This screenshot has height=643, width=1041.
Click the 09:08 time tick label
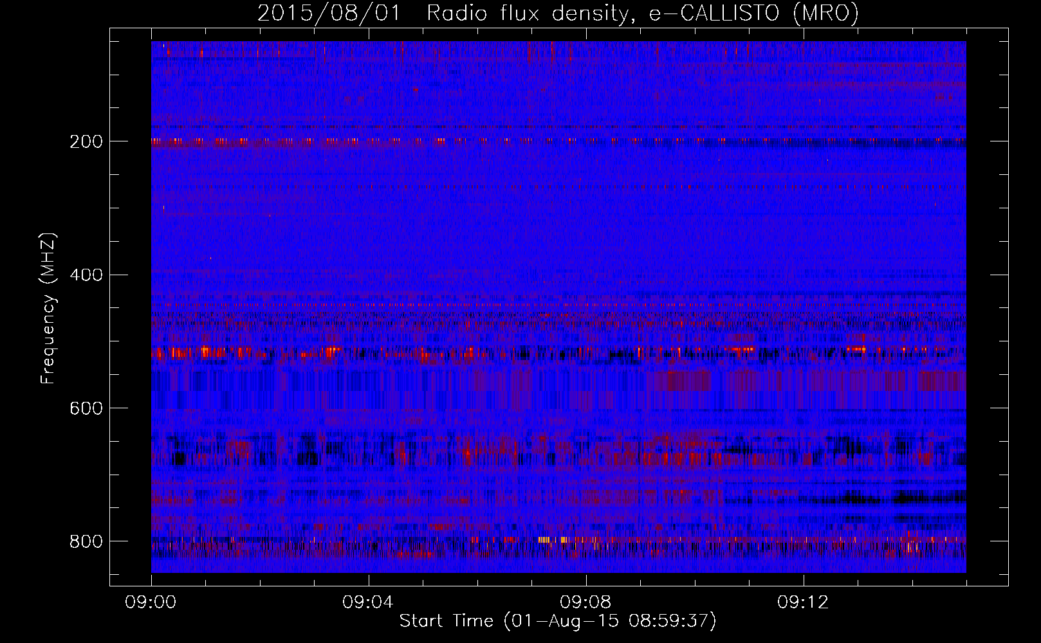[x=586, y=602]
